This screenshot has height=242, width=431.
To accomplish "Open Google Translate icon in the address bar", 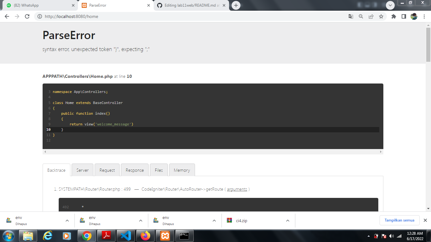I will [351, 16].
